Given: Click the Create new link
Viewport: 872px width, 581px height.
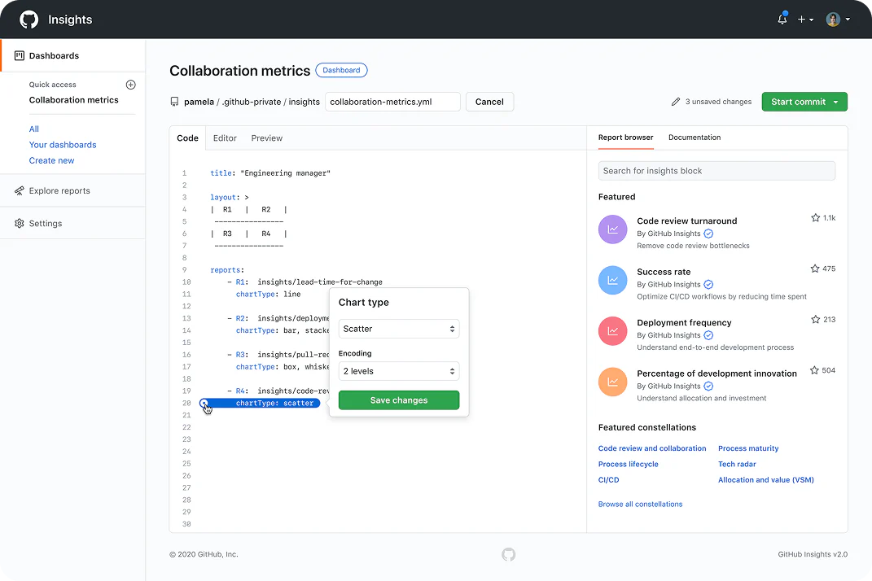Looking at the screenshot, I should click(52, 160).
